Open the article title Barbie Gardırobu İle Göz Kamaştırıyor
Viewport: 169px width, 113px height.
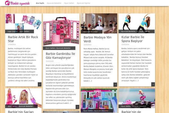click(x=60, y=56)
